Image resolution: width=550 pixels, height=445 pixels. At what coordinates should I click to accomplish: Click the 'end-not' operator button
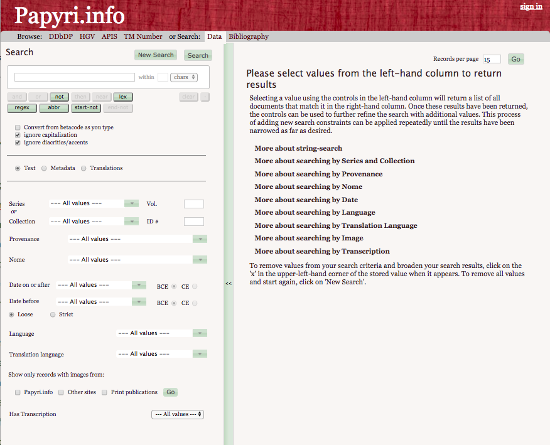click(x=118, y=108)
